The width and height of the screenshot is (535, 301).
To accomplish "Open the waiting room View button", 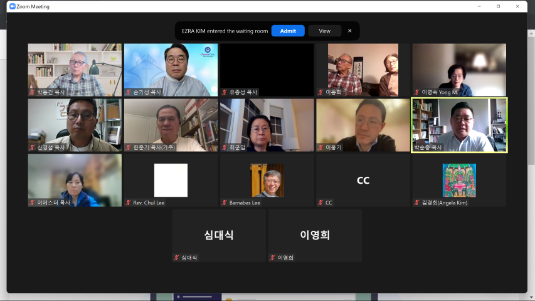I will (x=324, y=31).
